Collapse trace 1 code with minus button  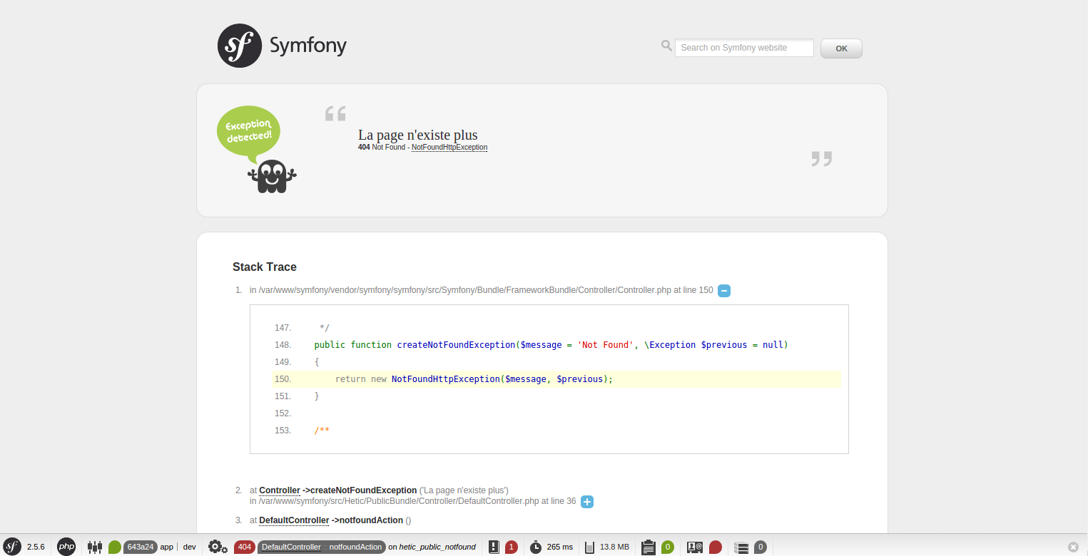tap(724, 291)
